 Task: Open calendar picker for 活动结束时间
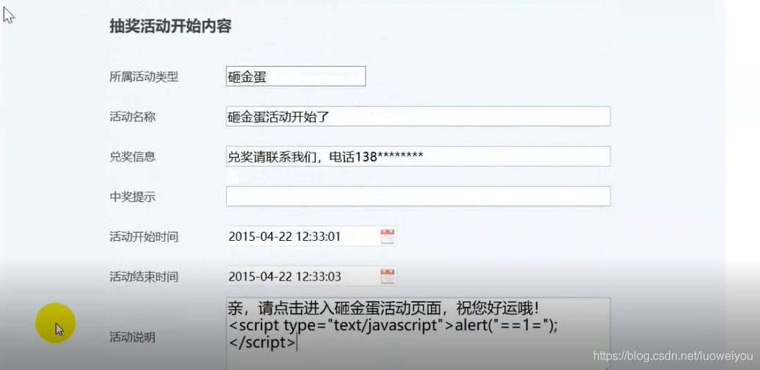(x=387, y=277)
